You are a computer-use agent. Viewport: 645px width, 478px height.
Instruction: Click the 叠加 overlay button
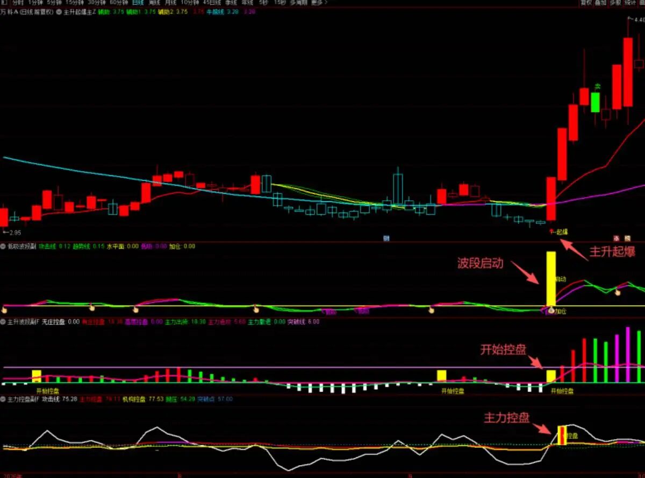point(600,3)
